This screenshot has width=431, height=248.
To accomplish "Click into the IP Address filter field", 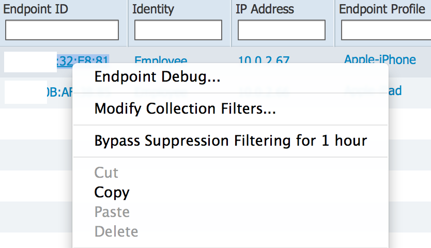I will point(282,30).
